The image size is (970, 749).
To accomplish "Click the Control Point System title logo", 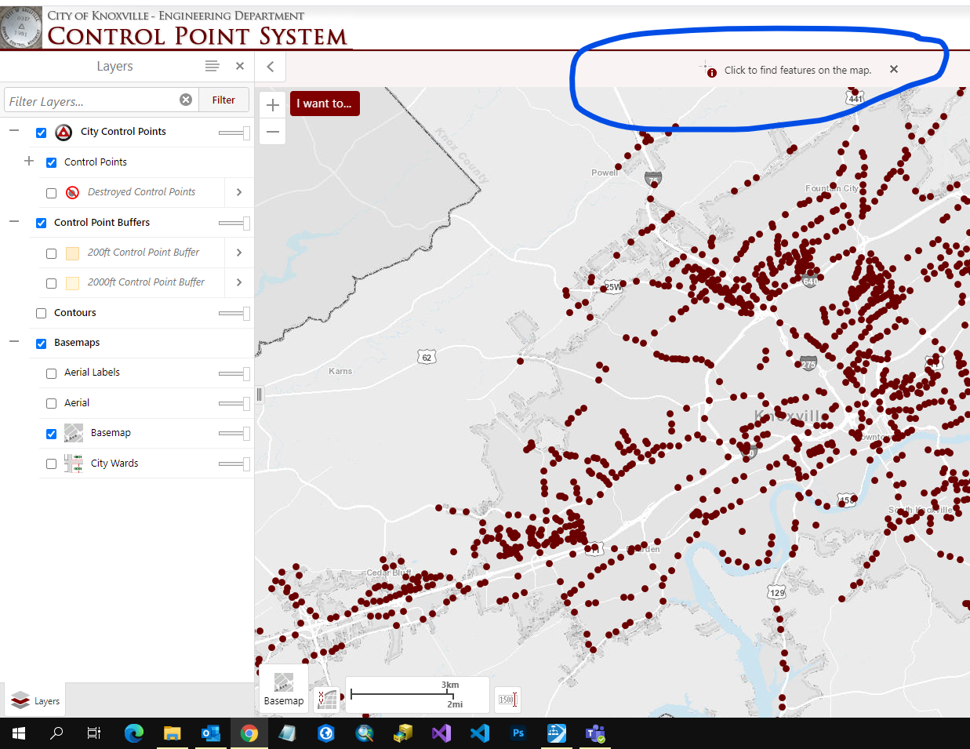I will click(x=197, y=36).
